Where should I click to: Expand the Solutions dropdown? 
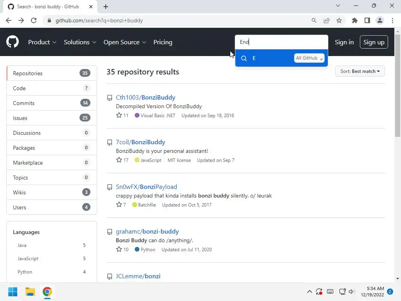[x=80, y=42]
